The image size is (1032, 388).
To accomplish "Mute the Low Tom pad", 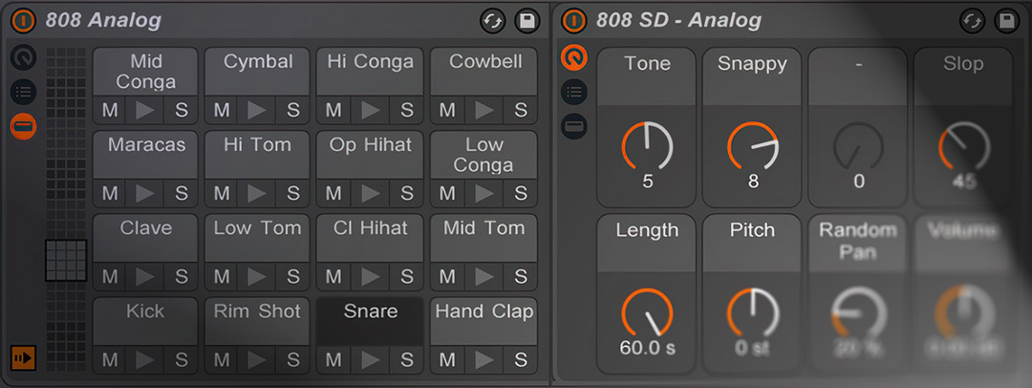I will click(x=222, y=277).
